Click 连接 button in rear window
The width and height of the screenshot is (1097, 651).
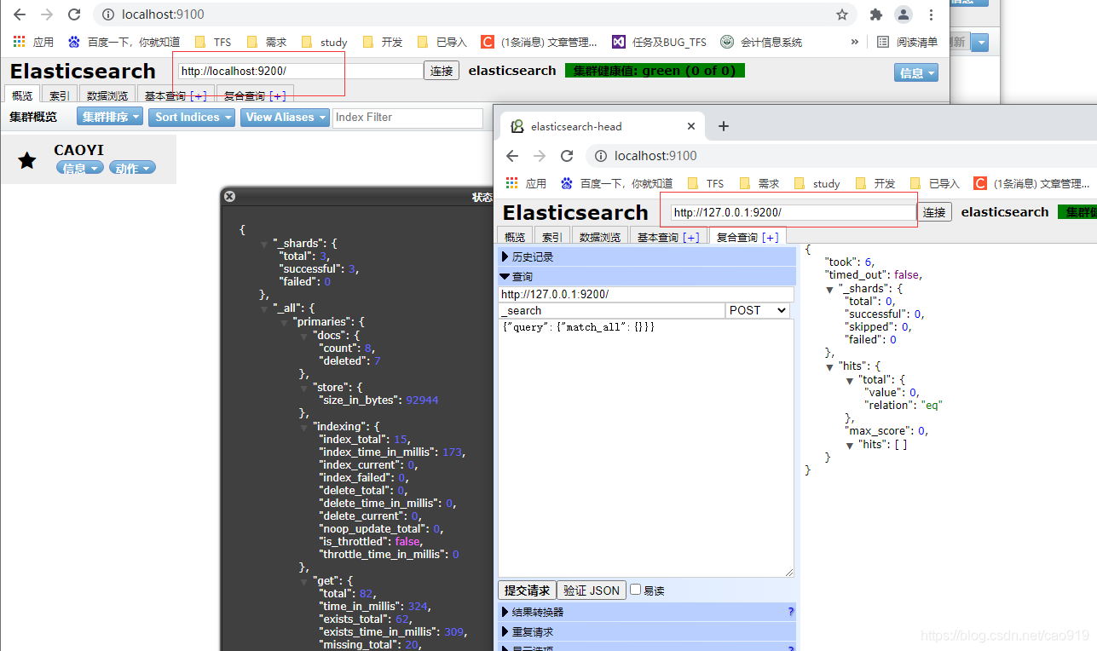[442, 71]
